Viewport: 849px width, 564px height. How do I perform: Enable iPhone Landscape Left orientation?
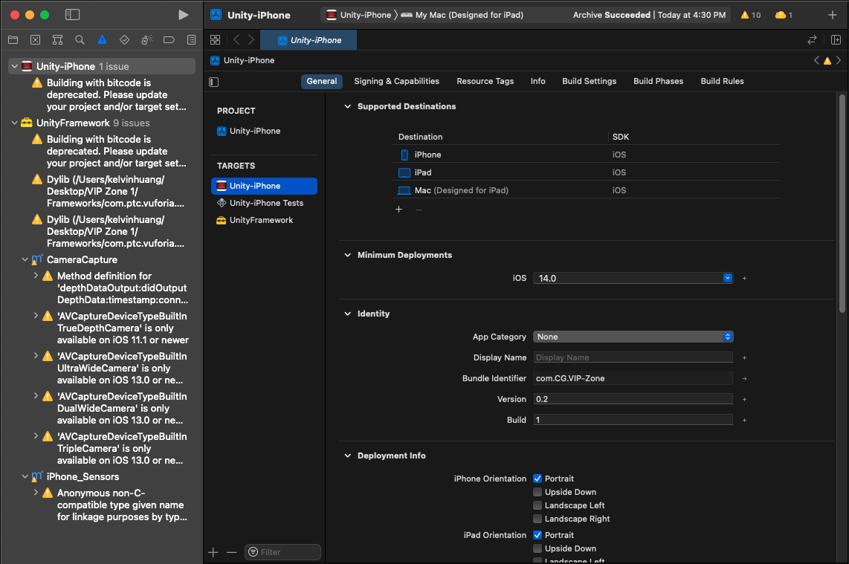[x=538, y=505]
